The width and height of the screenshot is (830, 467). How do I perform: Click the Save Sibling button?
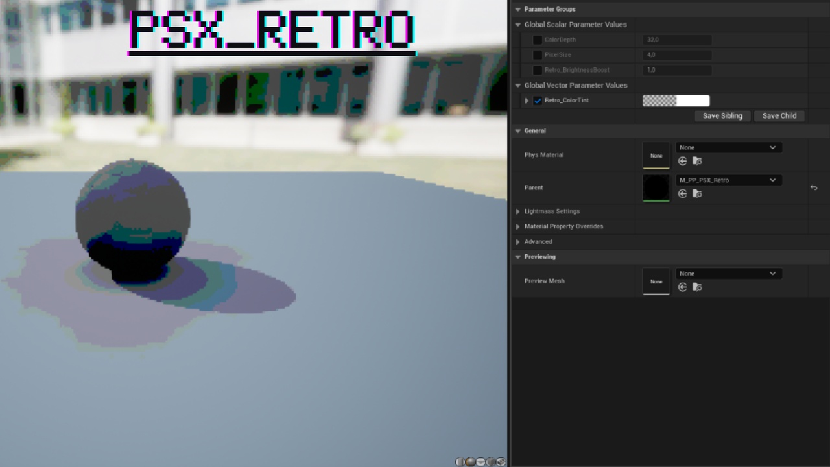click(x=722, y=115)
